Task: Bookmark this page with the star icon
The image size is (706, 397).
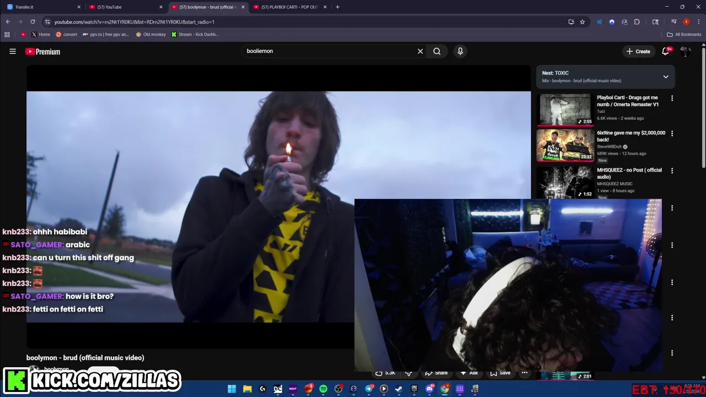Action: (582, 22)
